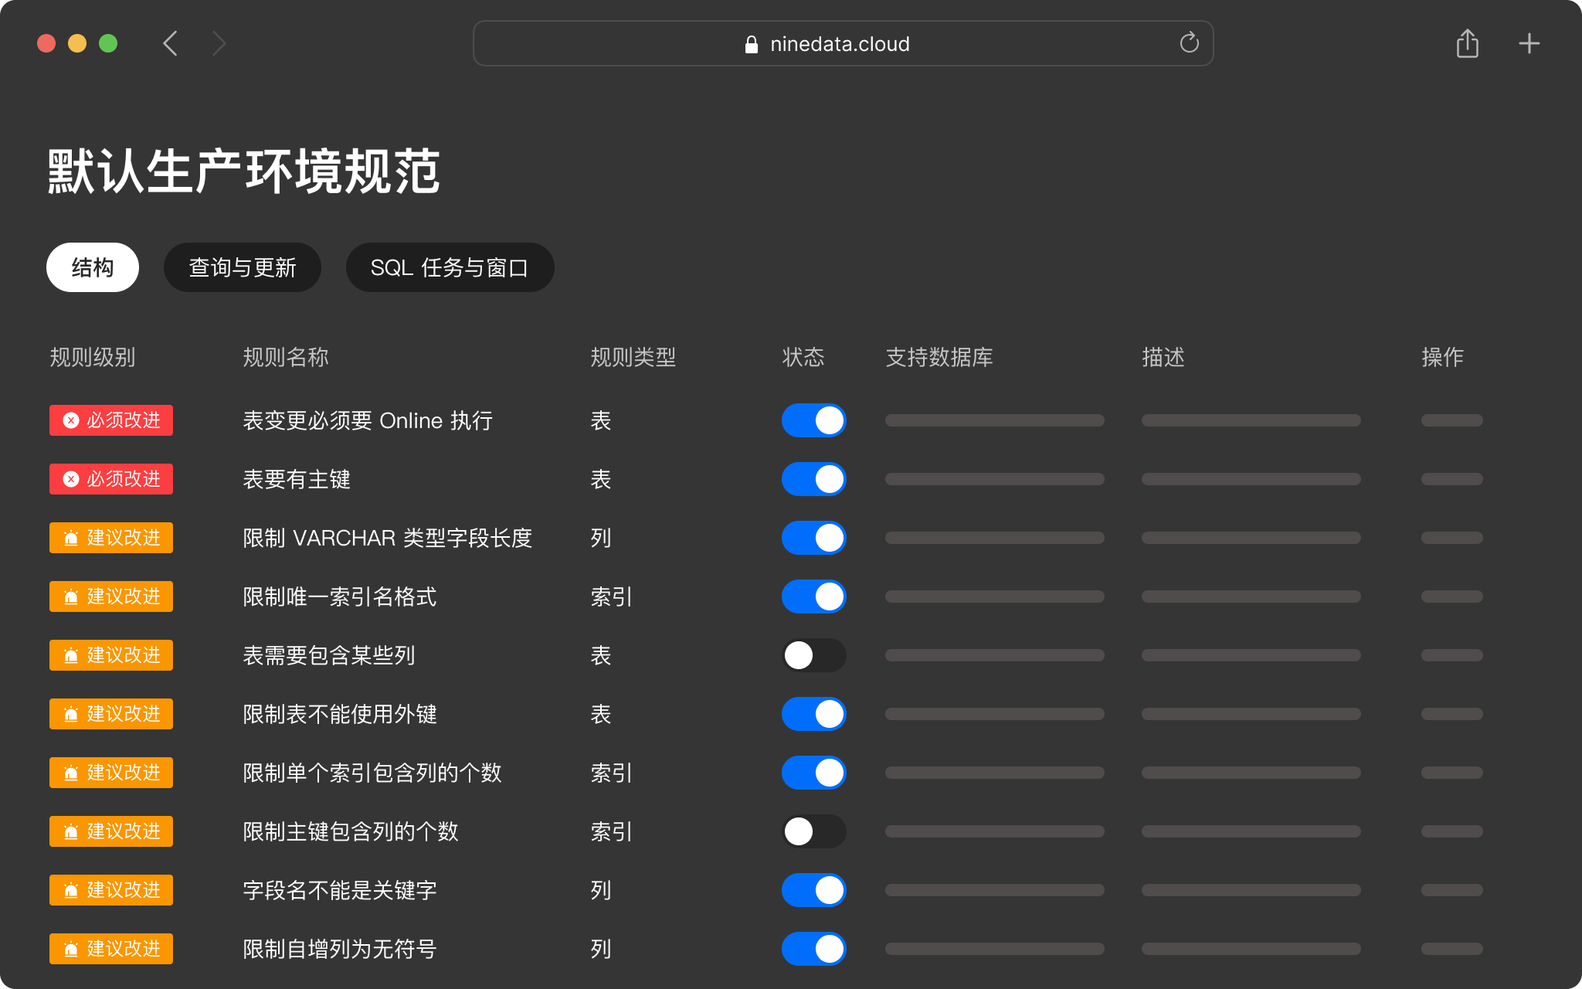Open a new tab with plus icon
The width and height of the screenshot is (1582, 989).
(1529, 43)
